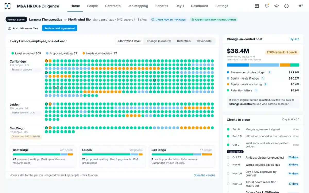Image resolution: width=309 pixels, height=193 pixels.
Task: Click the Needs your decision 57 legend item
Action: (100, 54)
